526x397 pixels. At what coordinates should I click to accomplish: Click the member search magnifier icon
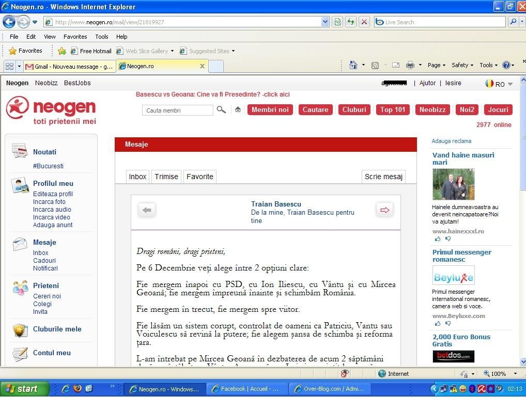[221, 109]
